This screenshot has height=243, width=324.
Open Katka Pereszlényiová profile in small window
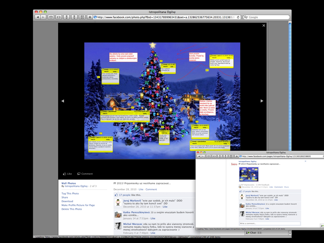tap(255, 204)
